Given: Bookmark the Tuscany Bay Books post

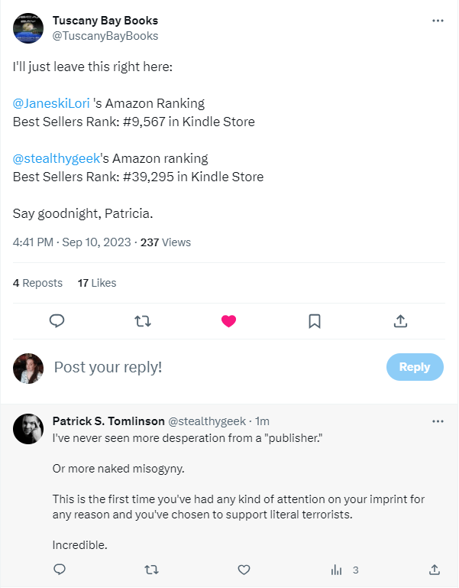Looking at the screenshot, I should (x=314, y=322).
